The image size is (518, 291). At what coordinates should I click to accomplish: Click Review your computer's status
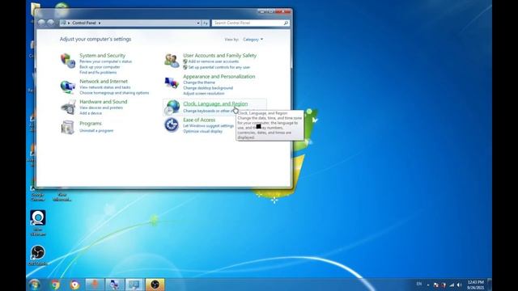[105, 61]
